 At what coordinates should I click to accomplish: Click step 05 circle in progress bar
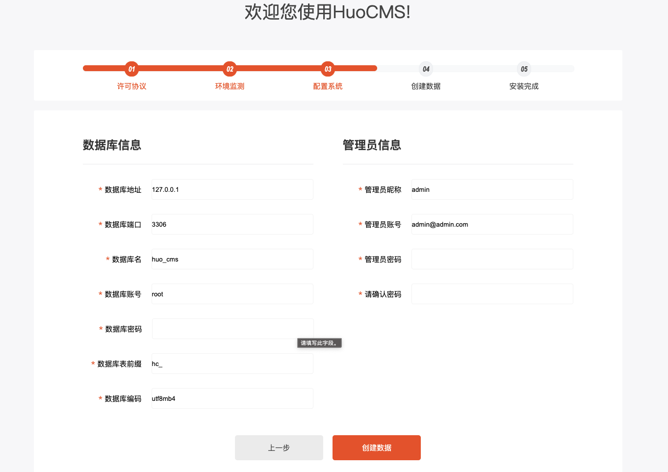coord(524,69)
